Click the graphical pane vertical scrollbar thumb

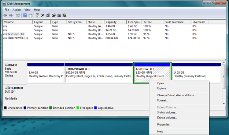pyautogui.click(x=224, y=76)
